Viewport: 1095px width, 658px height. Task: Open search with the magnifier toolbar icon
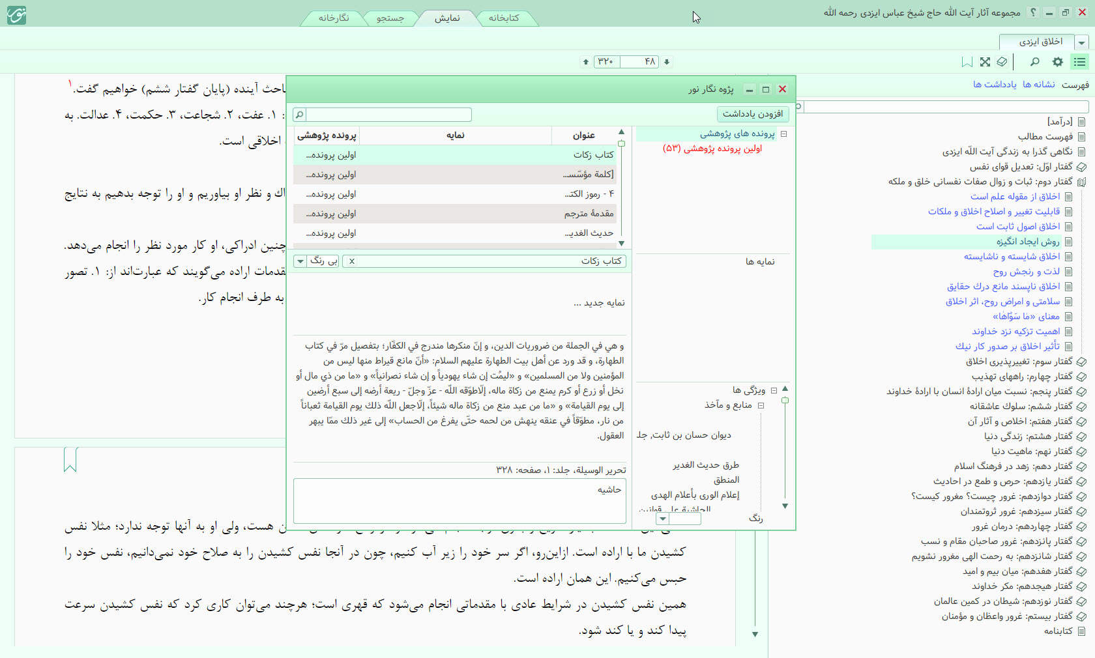click(x=1034, y=62)
